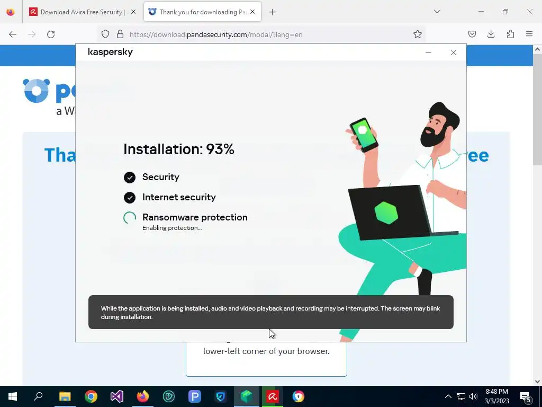Go back to the previous page in Firefox
The image size is (542, 407).
(13, 34)
